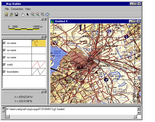Select the pan hand tool
Image resolution: width=155 pixels, height=122 pixels.
coord(23,15)
